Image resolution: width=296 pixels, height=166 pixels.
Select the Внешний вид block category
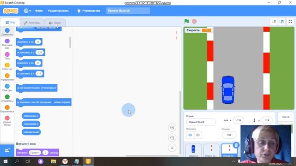7,44
